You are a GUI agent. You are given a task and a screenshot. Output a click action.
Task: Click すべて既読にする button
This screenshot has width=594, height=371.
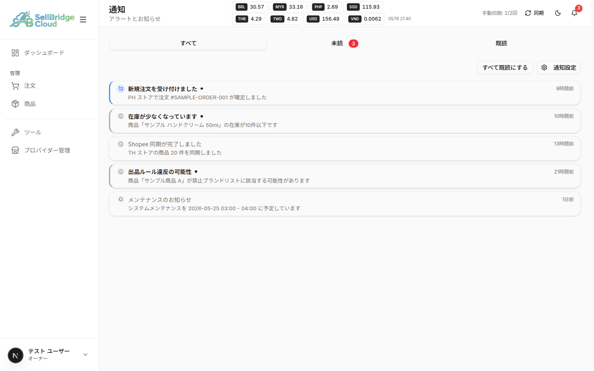click(x=505, y=68)
